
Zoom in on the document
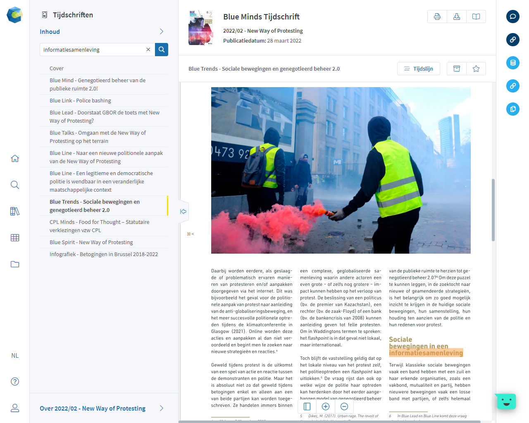pos(326,406)
